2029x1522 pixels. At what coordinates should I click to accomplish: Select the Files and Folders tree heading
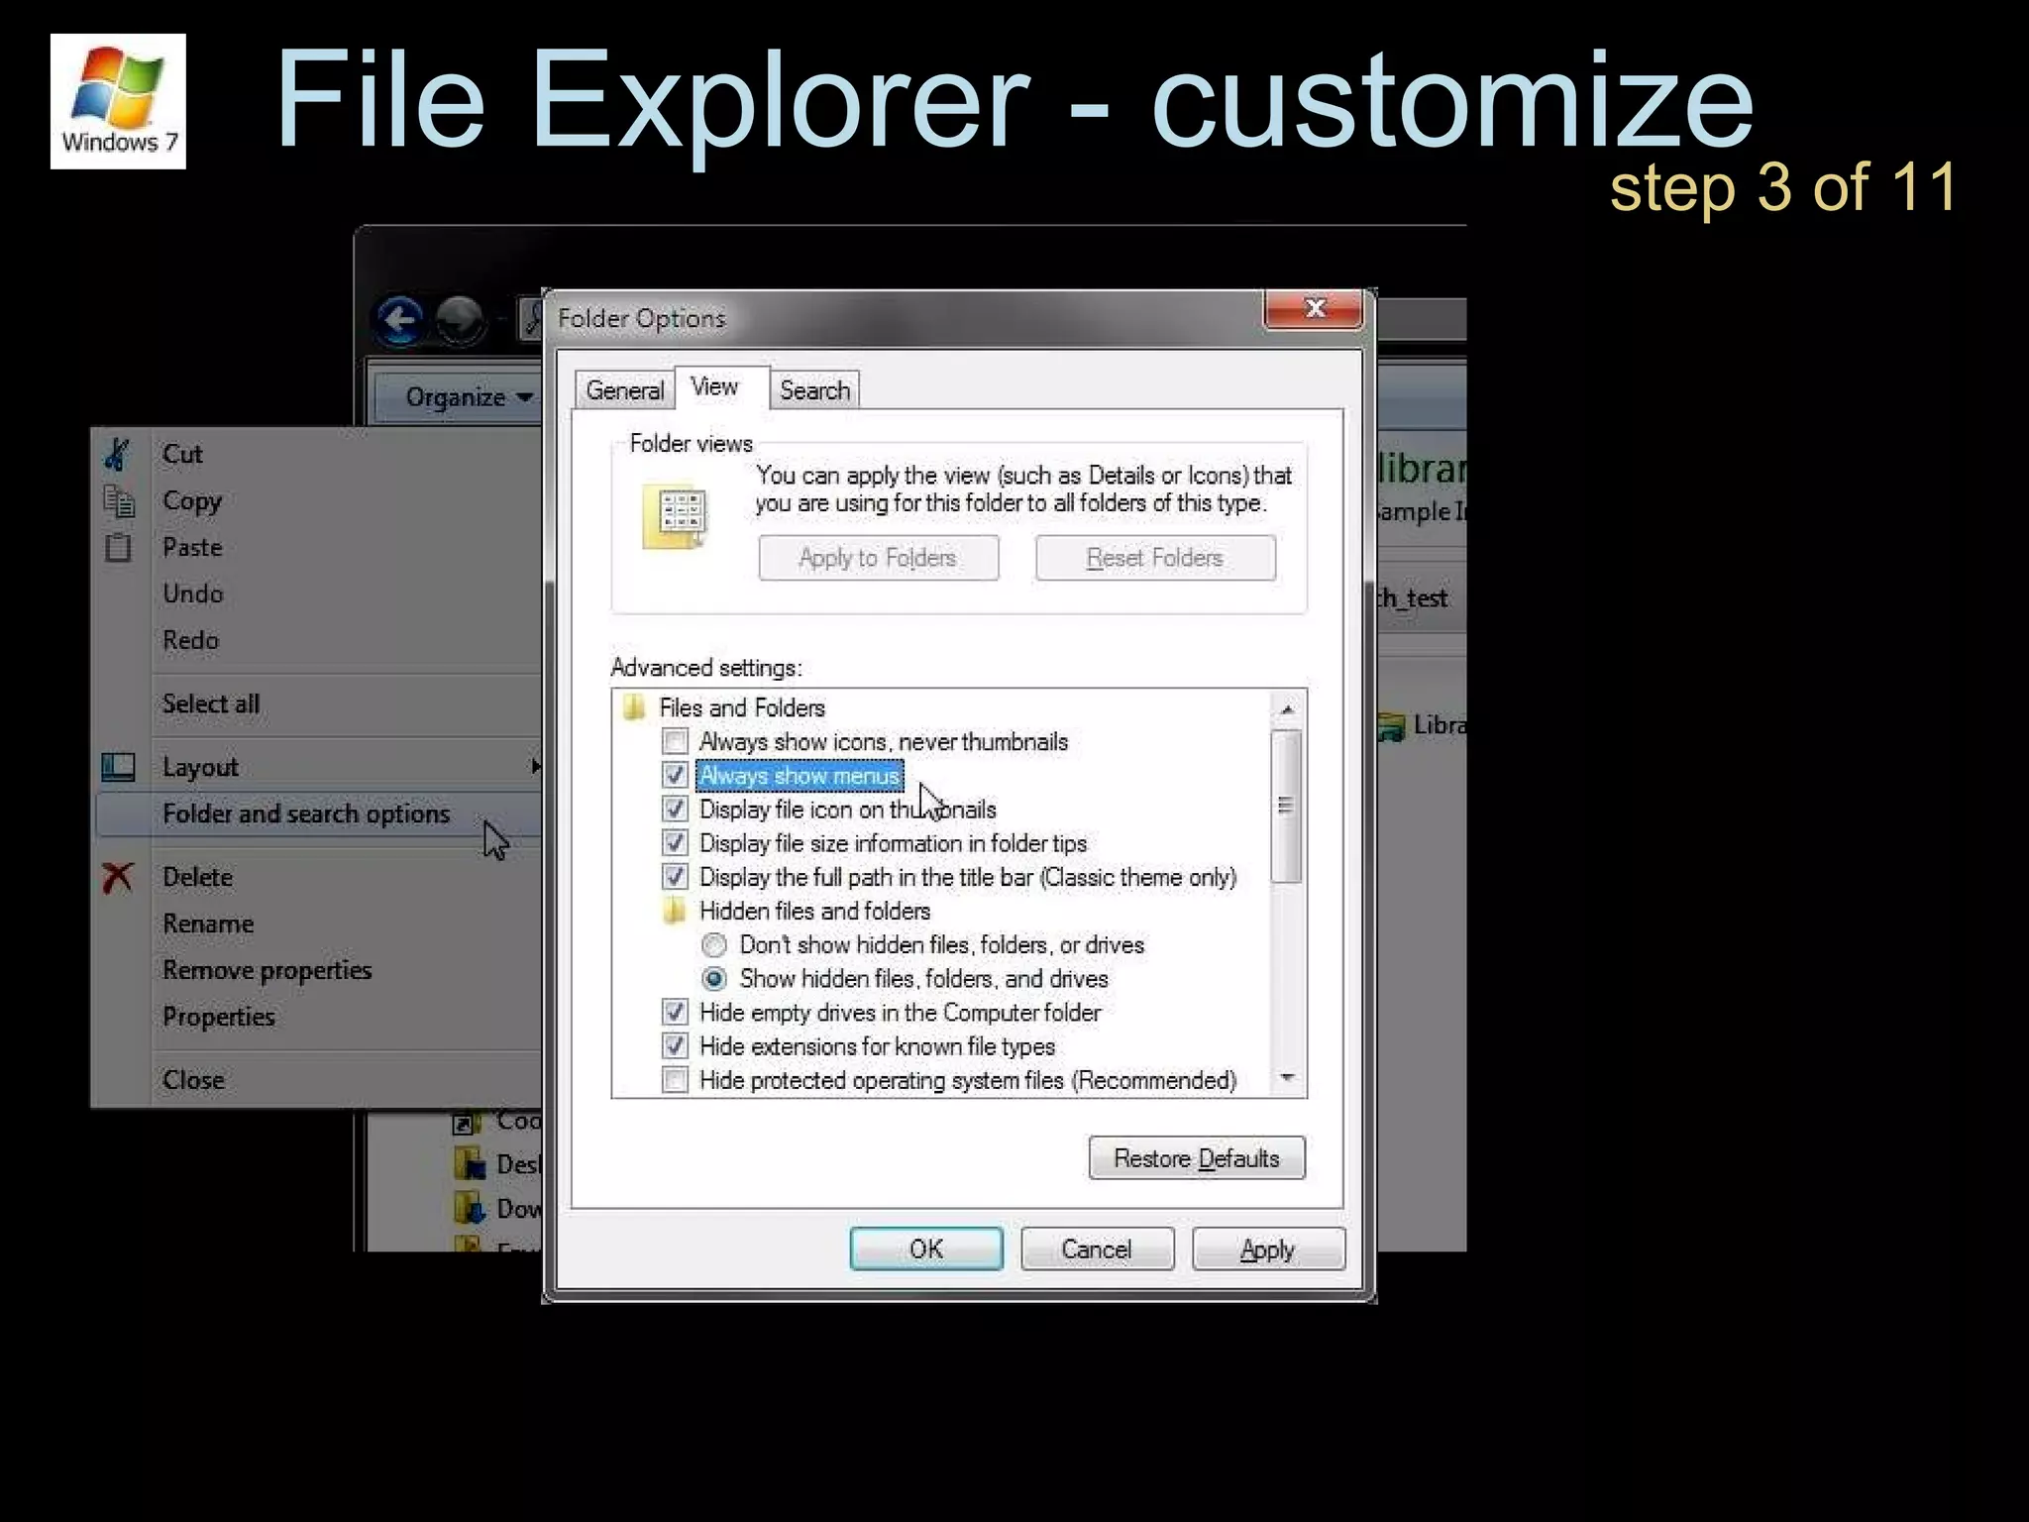pos(742,707)
